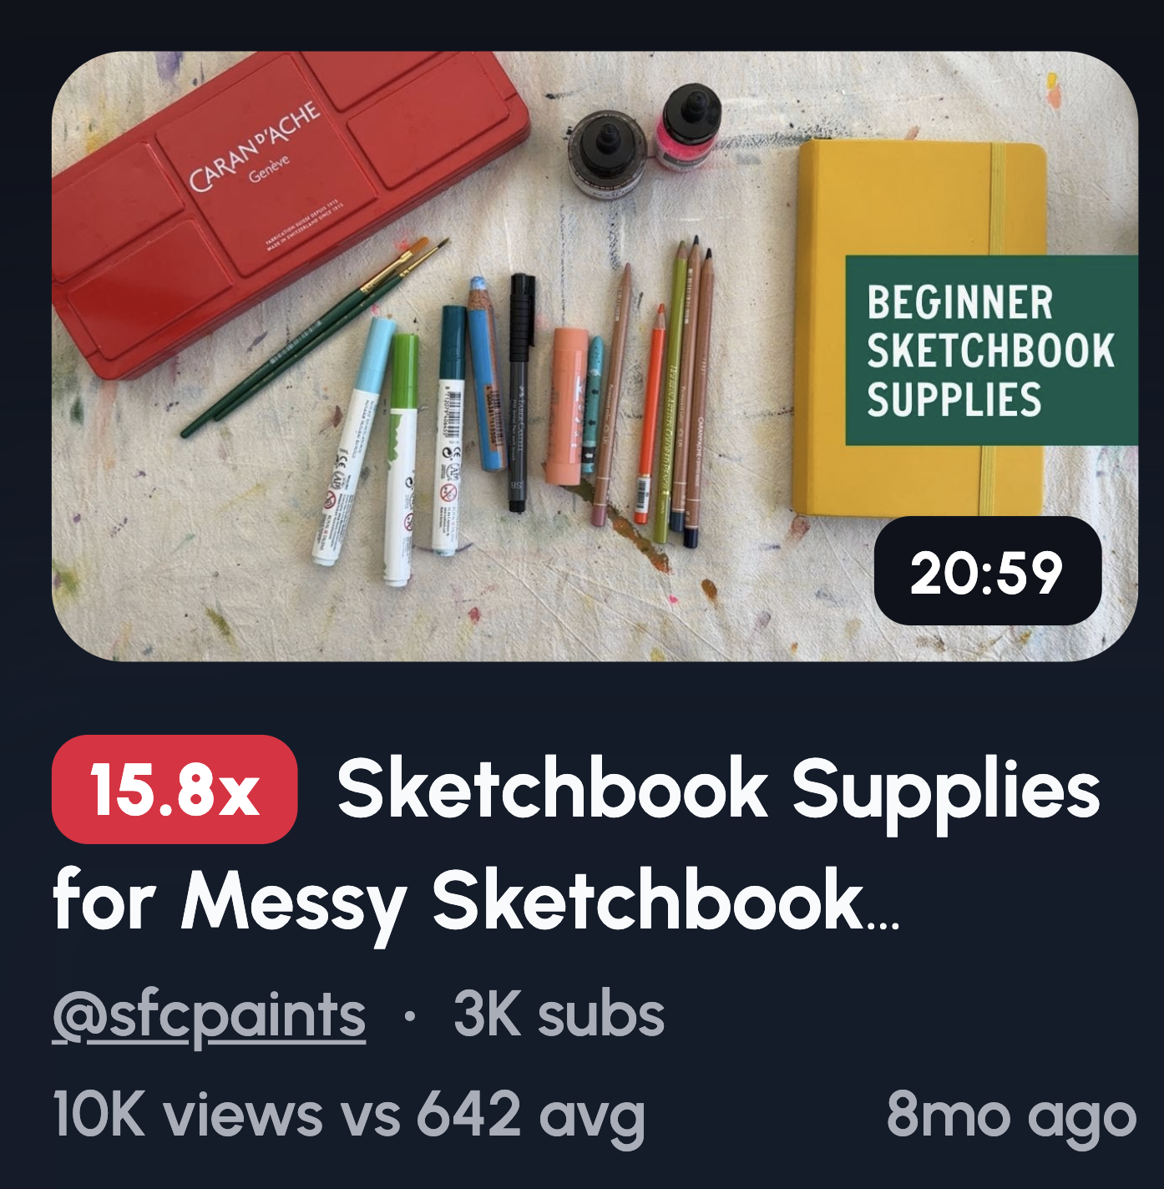Screen dimensions: 1164x1189
Task: Open the Sketchbook Supplies for Messy Sketchbook title
Action: click(x=576, y=845)
